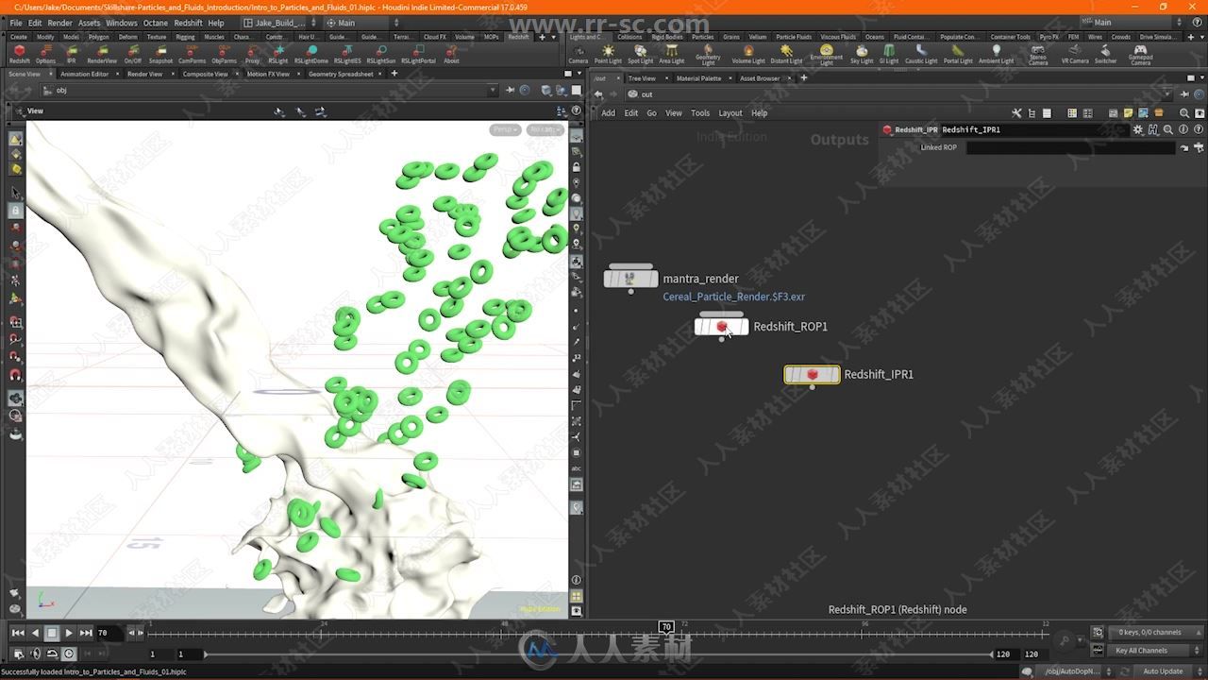Open the Redshift menu in menu bar
Image resolution: width=1208 pixels, height=680 pixels.
[188, 23]
